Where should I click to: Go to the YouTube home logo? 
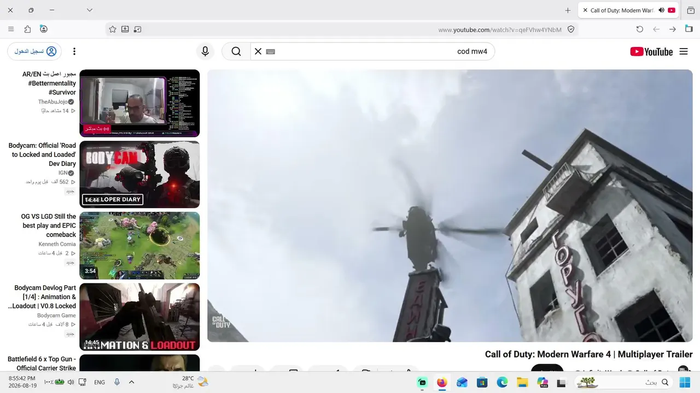[651, 51]
